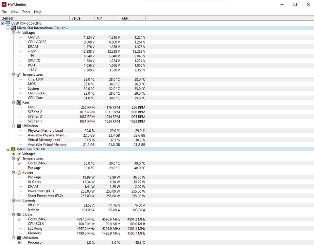Collapse the Fans section
The image size is (314, 245).
click(x=13, y=103)
